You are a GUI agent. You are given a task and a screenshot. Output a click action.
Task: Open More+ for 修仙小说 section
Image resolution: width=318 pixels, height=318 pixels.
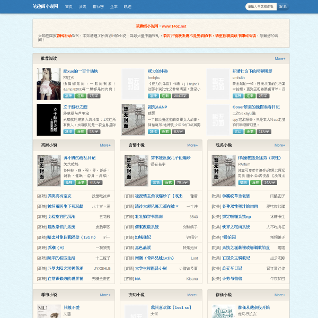click(280, 295)
